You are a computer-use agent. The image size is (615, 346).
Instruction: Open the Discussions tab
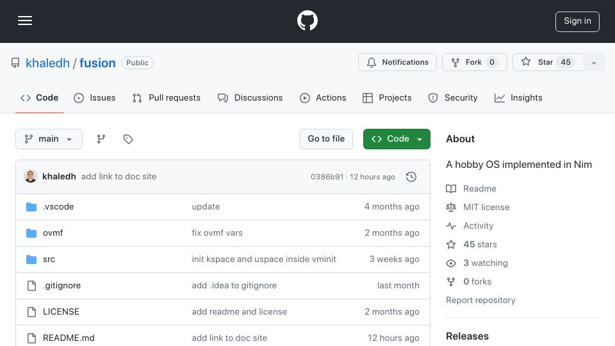(x=250, y=97)
